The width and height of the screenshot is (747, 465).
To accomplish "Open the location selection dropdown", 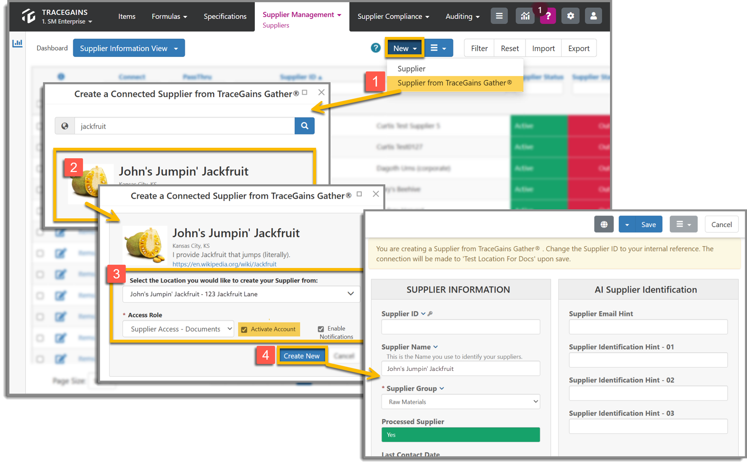I will (x=242, y=294).
